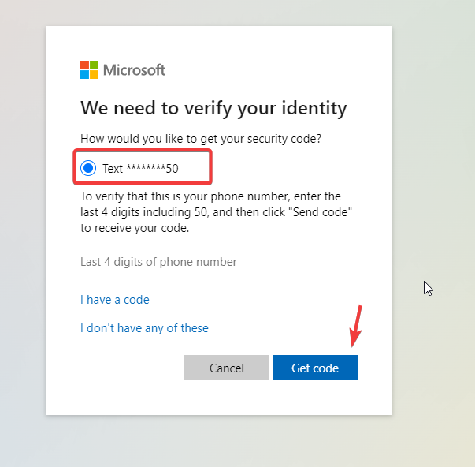The width and height of the screenshot is (475, 467).
Task: Choose "I don't have any of these"
Action: (144, 328)
